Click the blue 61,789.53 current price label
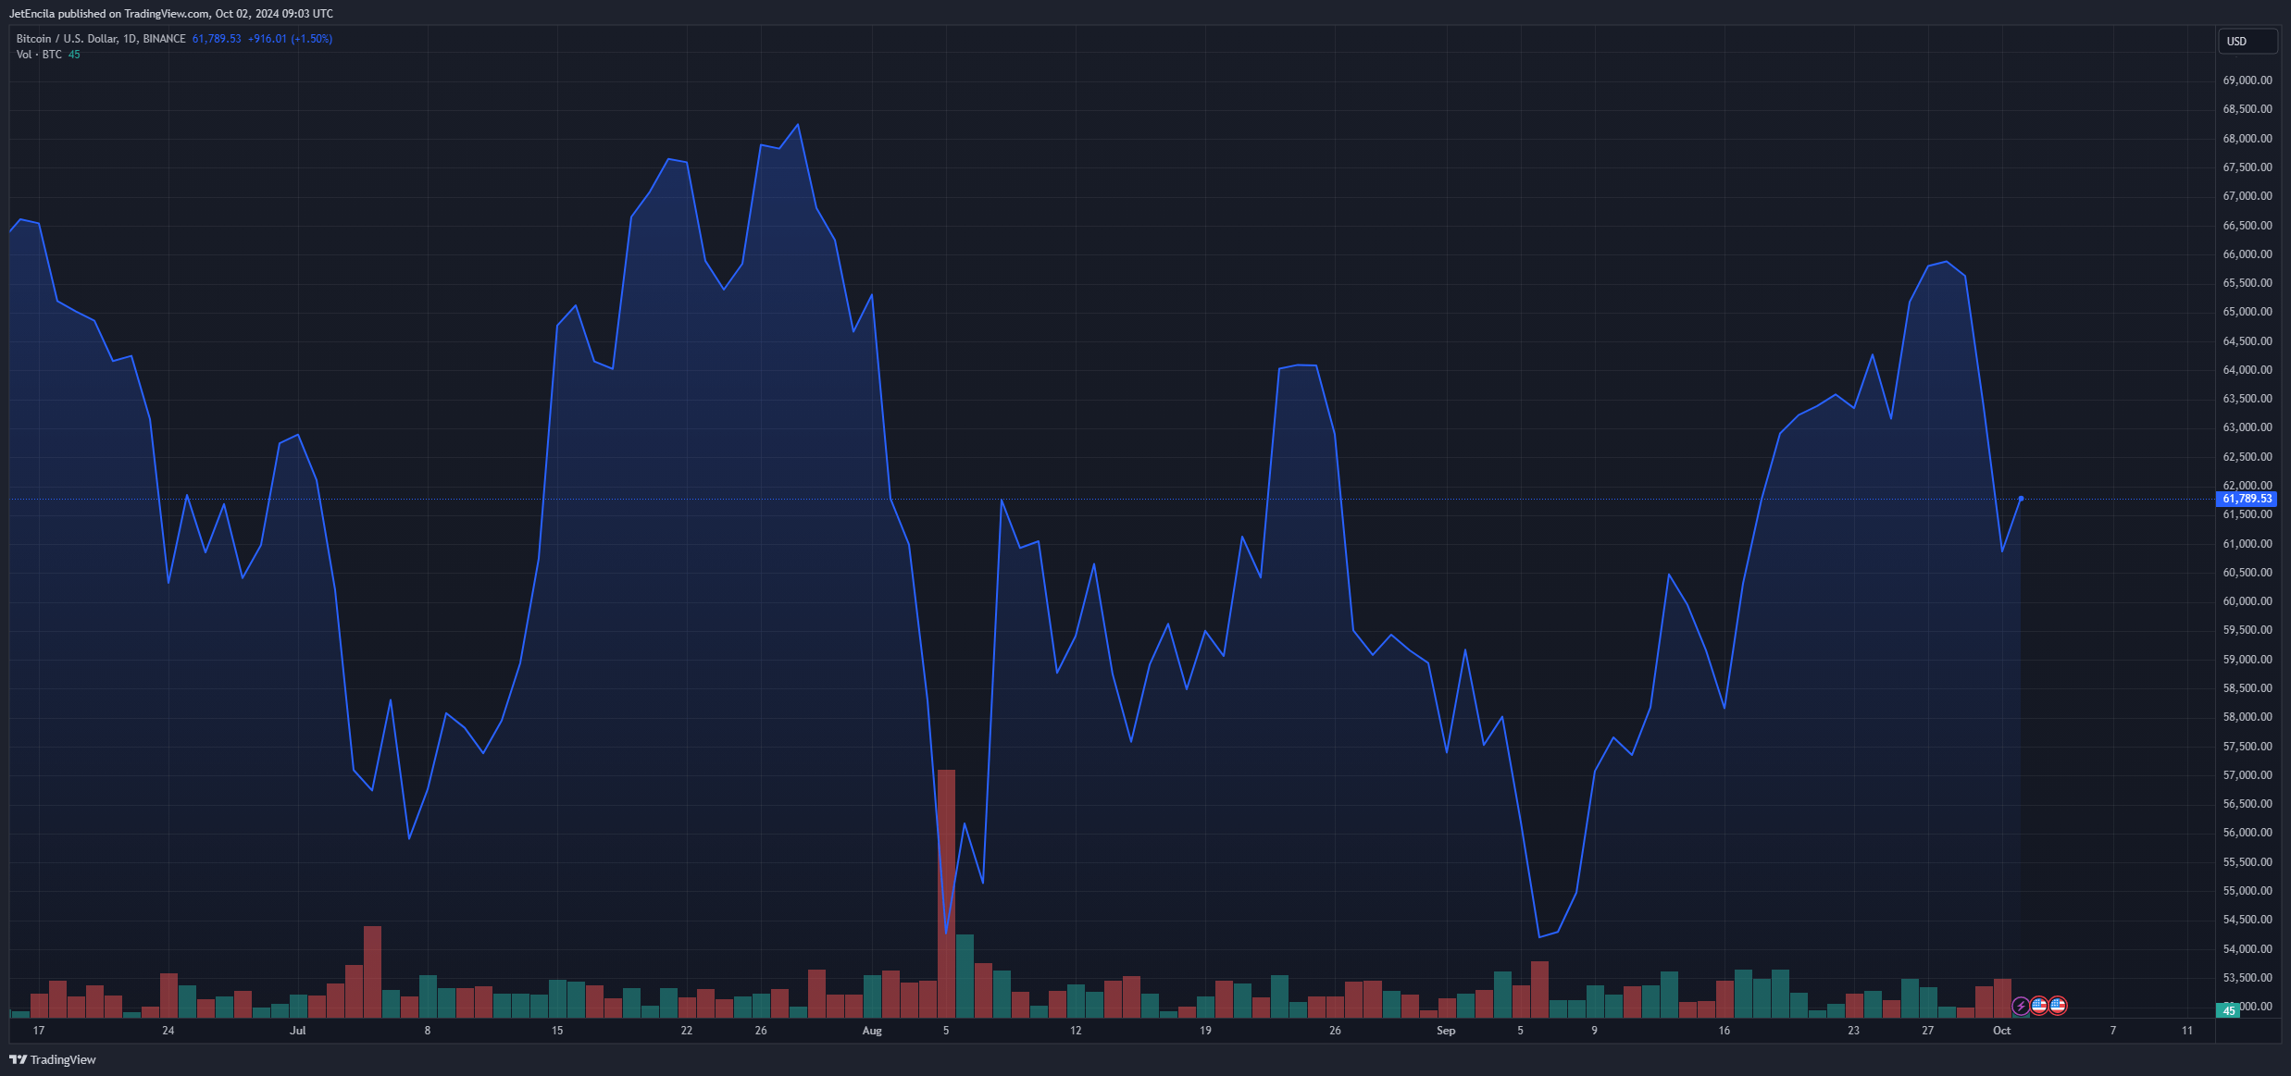Viewport: 2291px width, 1076px height. (x=2247, y=499)
